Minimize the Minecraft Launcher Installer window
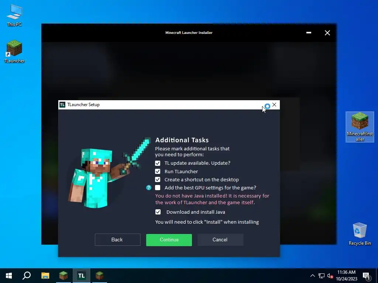 click(x=309, y=32)
